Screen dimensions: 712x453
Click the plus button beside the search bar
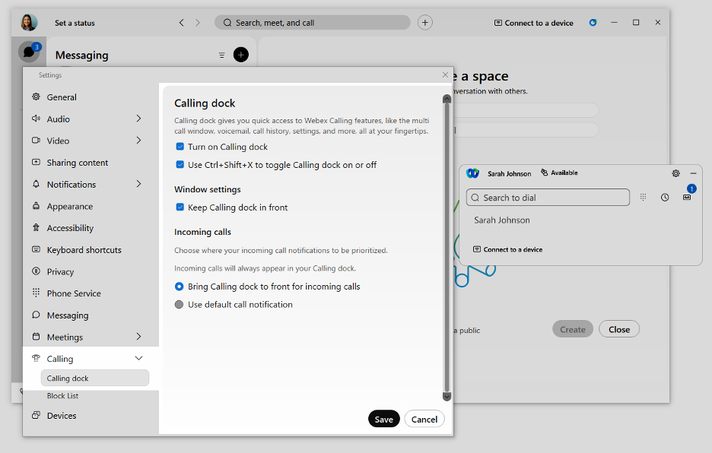pos(424,22)
